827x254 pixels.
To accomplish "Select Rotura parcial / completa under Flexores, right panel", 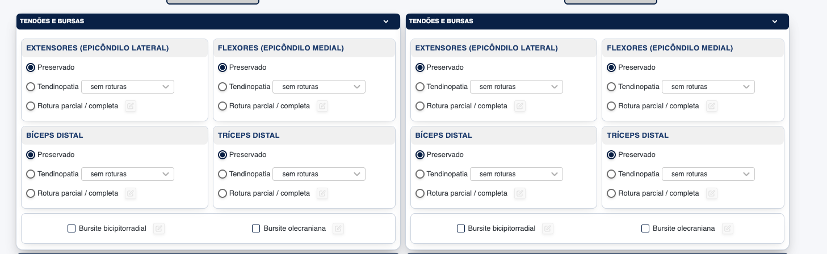I will [611, 106].
